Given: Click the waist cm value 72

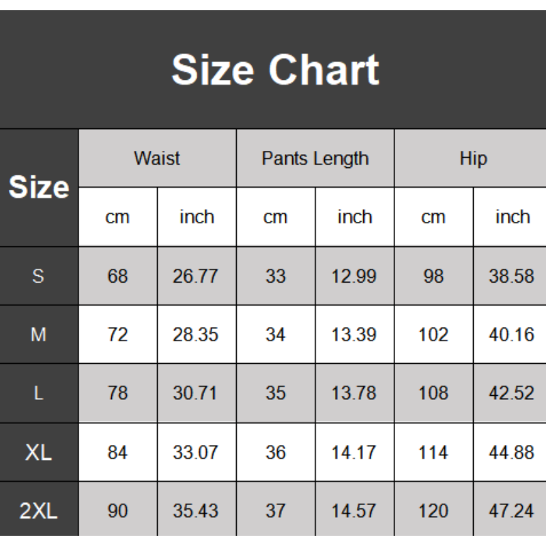Looking at the screenshot, I should click(117, 334).
